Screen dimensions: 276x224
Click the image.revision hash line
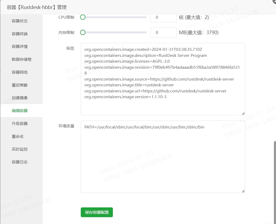pos(162,70)
